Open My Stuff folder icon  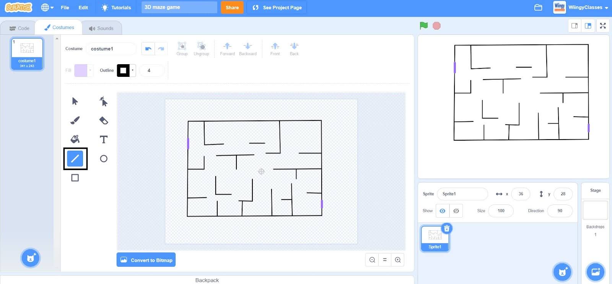point(538,7)
